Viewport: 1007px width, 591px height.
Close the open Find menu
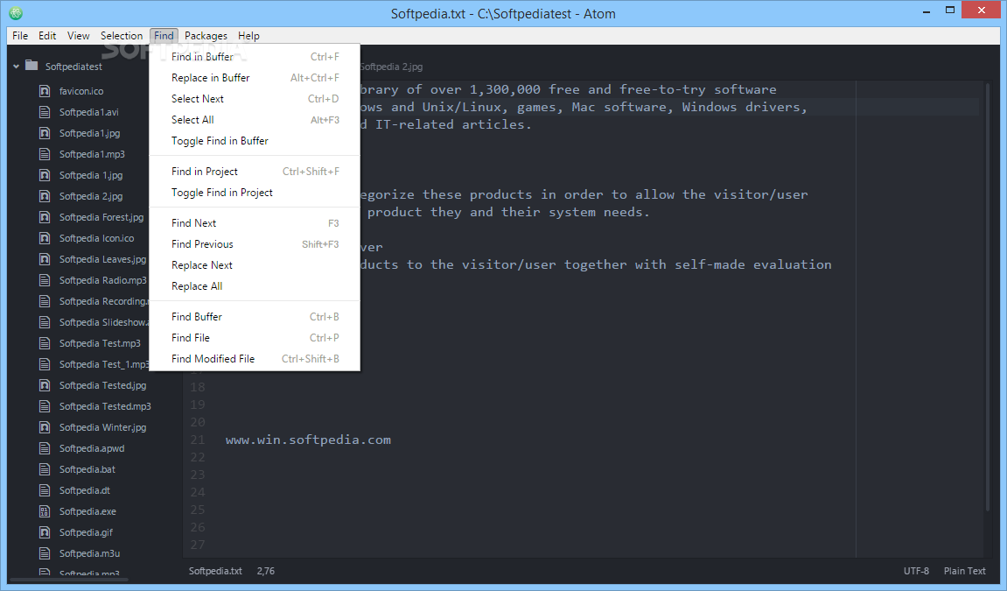tap(164, 35)
